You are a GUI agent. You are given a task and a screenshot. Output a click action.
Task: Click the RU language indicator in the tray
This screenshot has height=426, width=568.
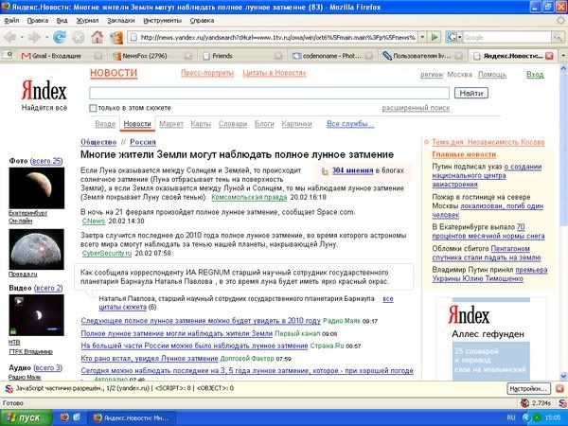pos(511,417)
